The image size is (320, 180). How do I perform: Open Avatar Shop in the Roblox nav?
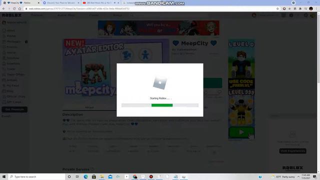pyautogui.click(x=66, y=15)
